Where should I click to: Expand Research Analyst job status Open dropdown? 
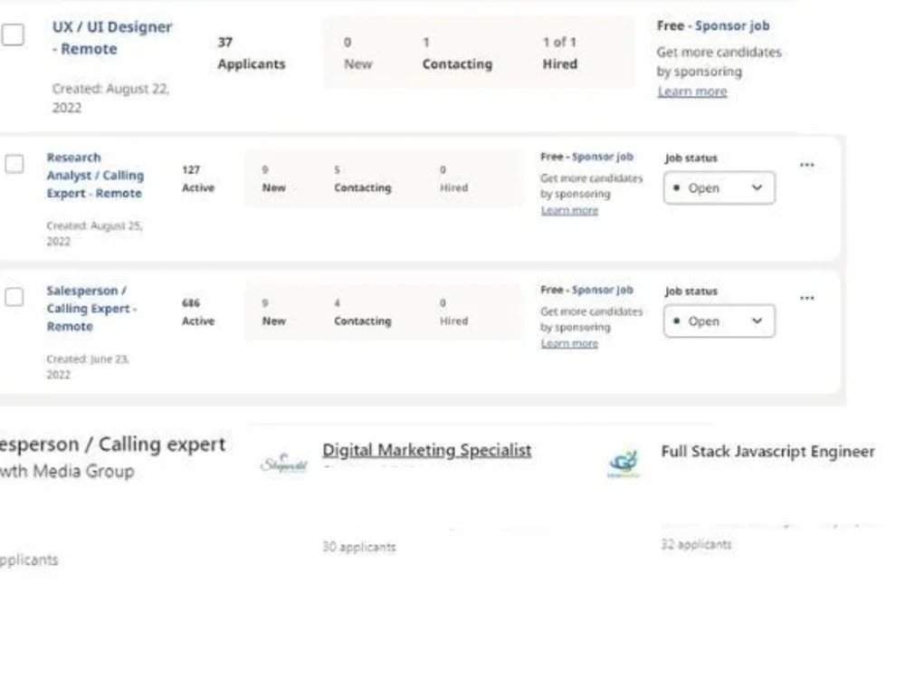[719, 187]
